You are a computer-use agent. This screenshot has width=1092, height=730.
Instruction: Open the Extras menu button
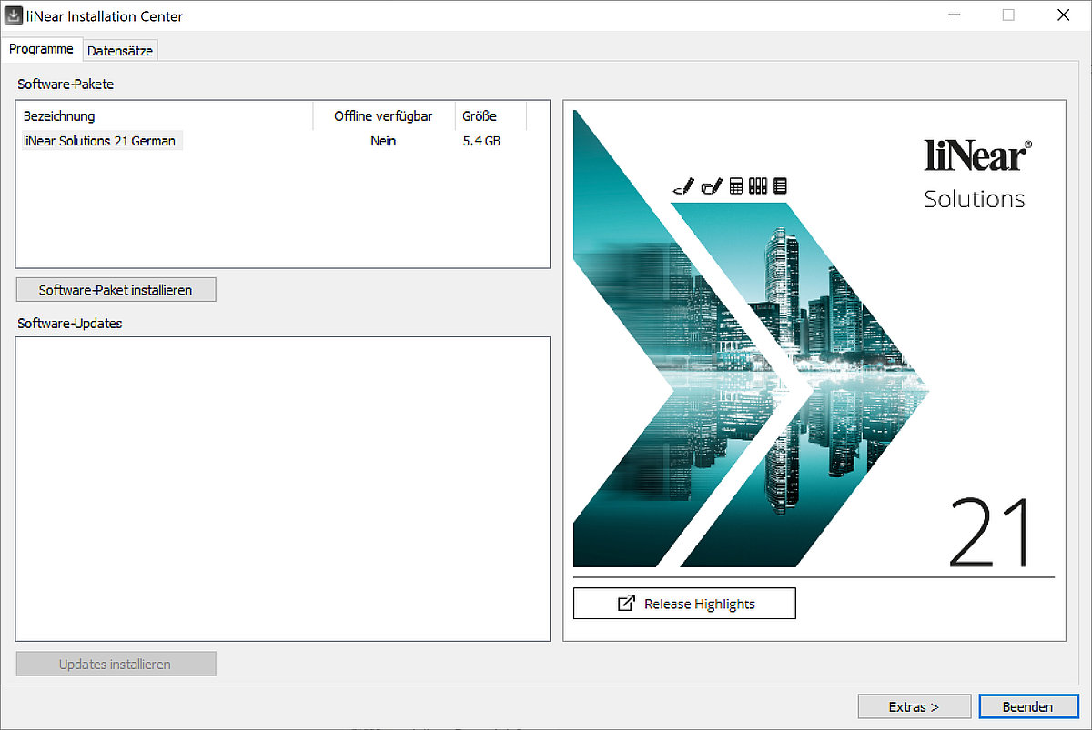click(x=914, y=706)
